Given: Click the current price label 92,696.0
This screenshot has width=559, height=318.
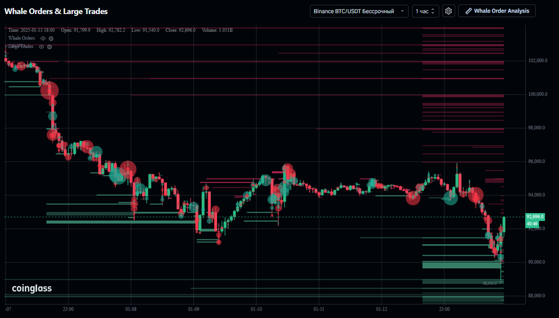Looking at the screenshot, I should pos(536,217).
